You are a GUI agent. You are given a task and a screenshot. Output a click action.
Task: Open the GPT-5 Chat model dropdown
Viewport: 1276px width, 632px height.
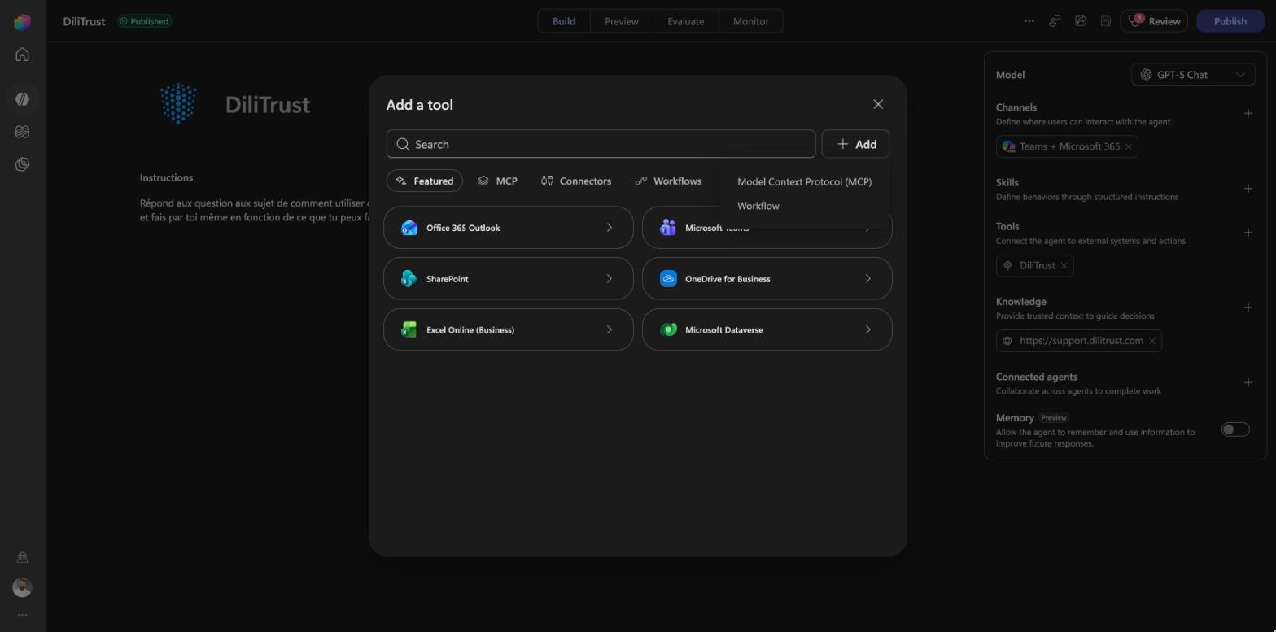pyautogui.click(x=1193, y=75)
